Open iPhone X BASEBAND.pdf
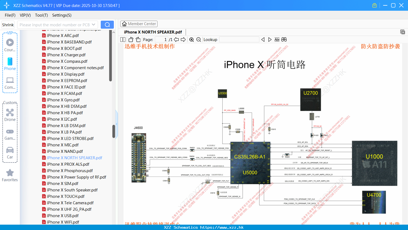The image size is (408, 230). pos(69,42)
